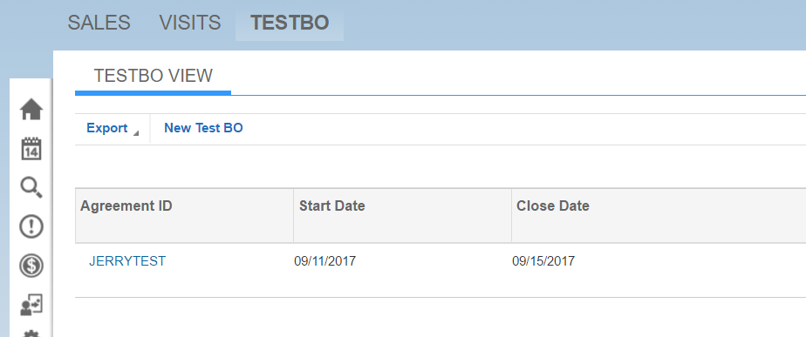Viewport: 806px width, 337px height.
Task: Open the partially visible gear settings icon
Action: pyautogui.click(x=31, y=333)
